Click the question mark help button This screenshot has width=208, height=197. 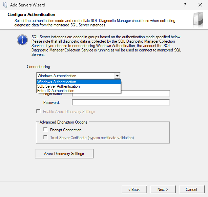(x=185, y=5)
